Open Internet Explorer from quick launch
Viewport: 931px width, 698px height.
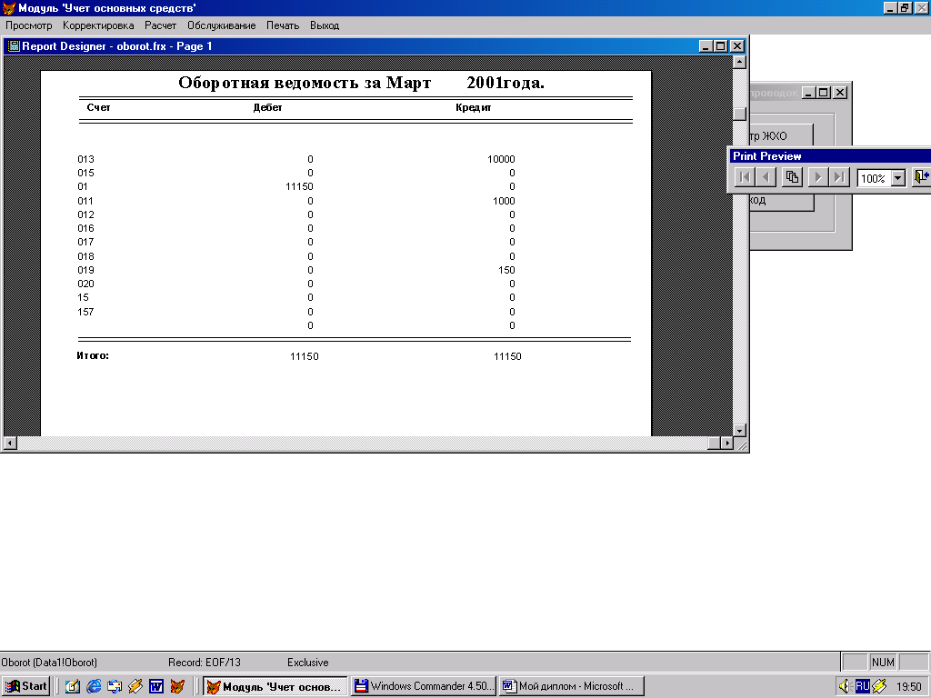coord(94,686)
